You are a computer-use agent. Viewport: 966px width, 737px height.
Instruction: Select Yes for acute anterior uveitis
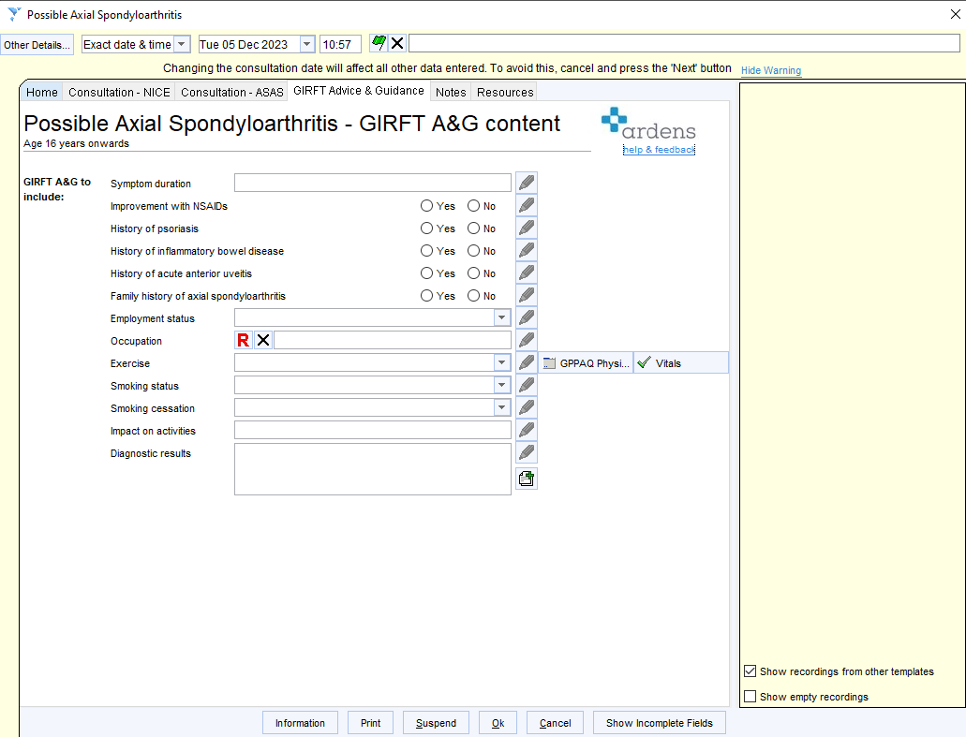426,273
